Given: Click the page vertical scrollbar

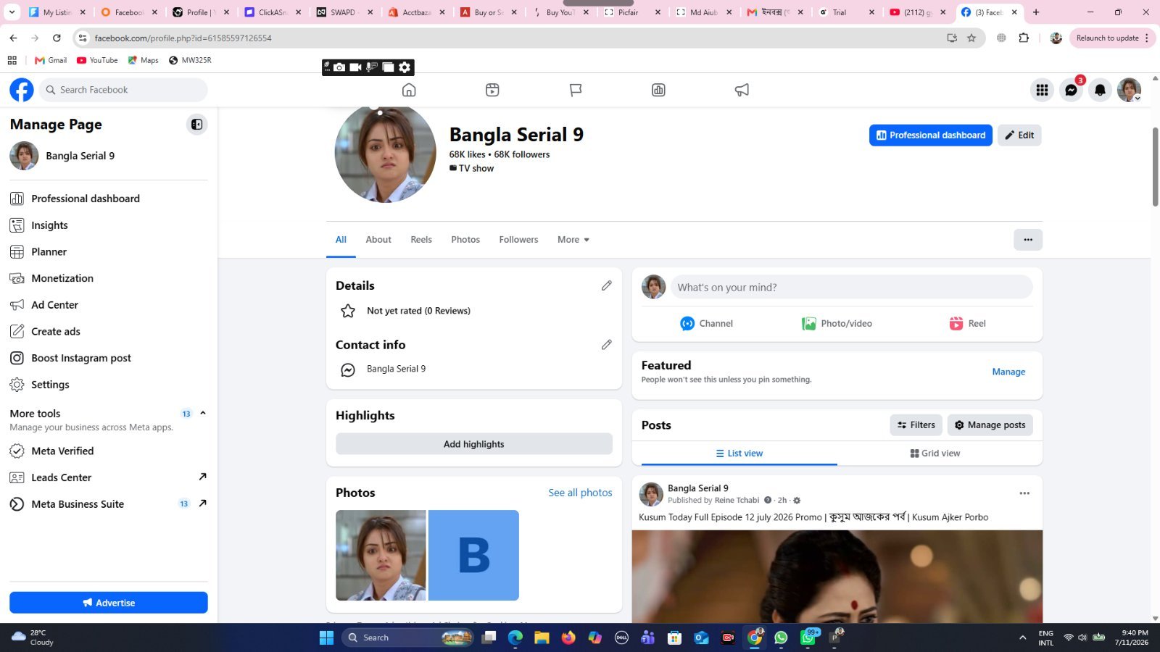Looking at the screenshot, I should pos(1155,167).
